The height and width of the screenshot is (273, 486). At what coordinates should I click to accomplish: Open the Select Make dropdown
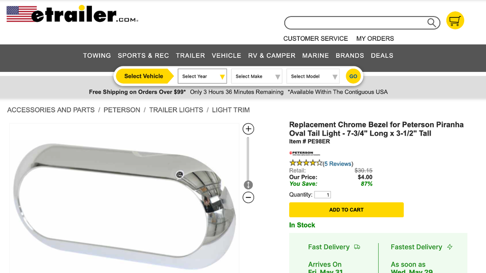click(x=257, y=76)
